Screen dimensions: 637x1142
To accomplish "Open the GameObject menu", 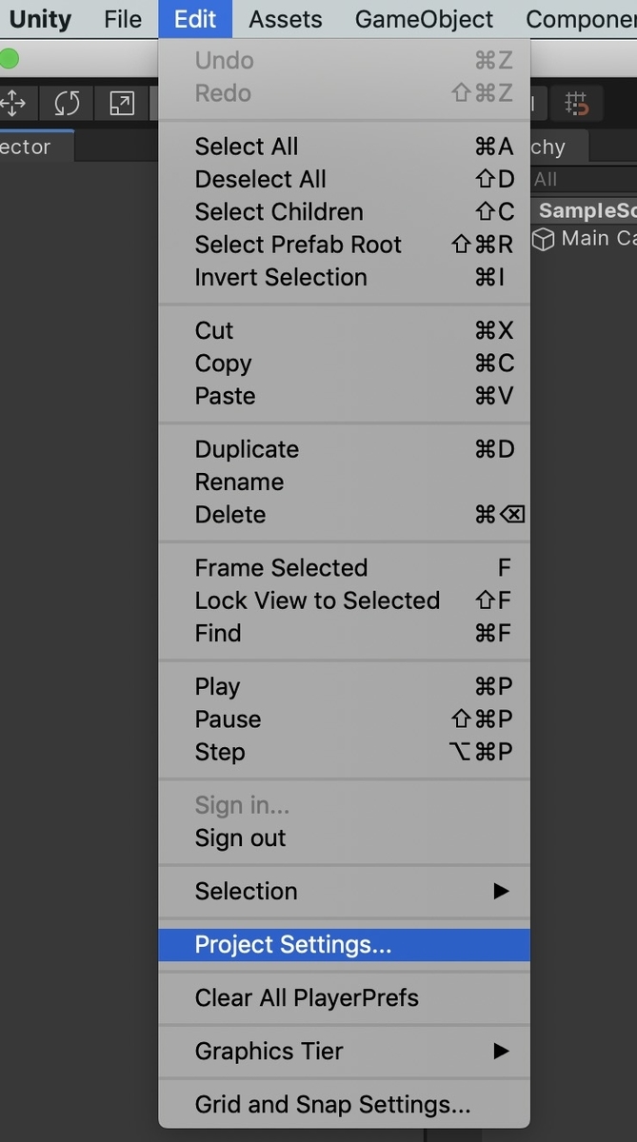I will tap(424, 19).
